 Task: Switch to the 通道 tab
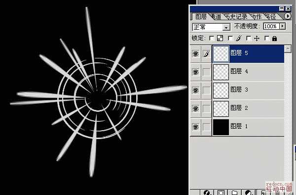click(217, 17)
